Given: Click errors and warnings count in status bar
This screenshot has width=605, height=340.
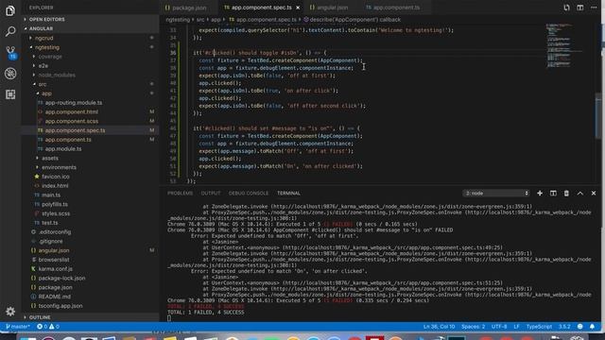Looking at the screenshot, I should (48, 327).
